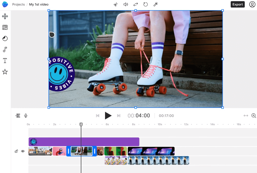Open the templates grid sidebar icon
The width and height of the screenshot is (257, 173).
pyautogui.click(x=5, y=16)
